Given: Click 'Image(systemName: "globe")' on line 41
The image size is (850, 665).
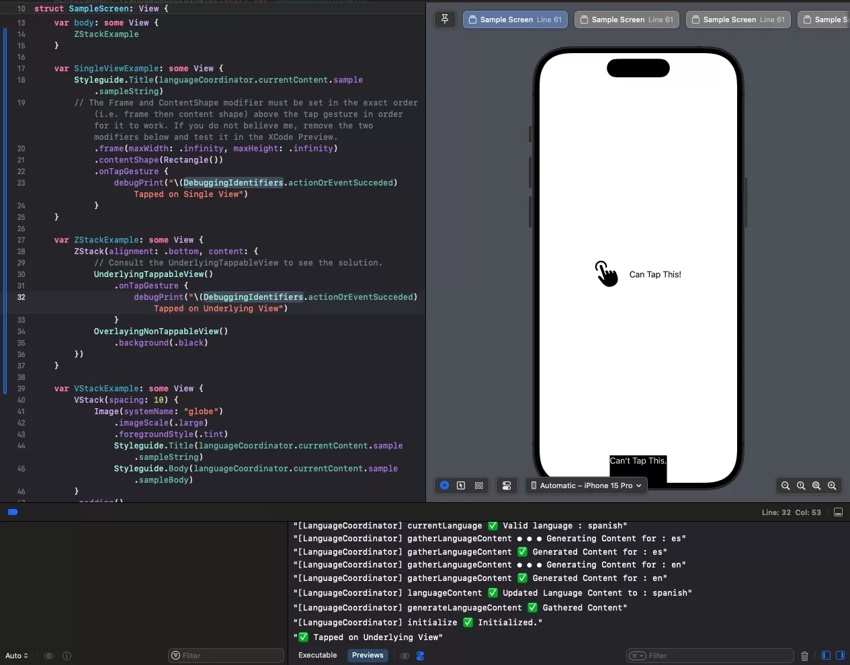Looking at the screenshot, I should 159,412.
